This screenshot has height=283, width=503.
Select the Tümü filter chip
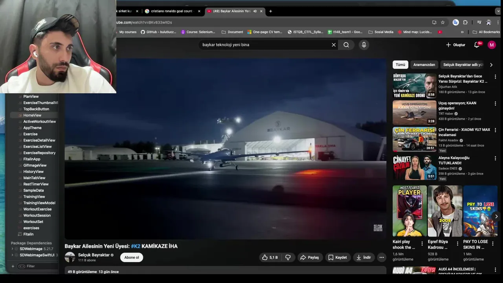point(400,65)
